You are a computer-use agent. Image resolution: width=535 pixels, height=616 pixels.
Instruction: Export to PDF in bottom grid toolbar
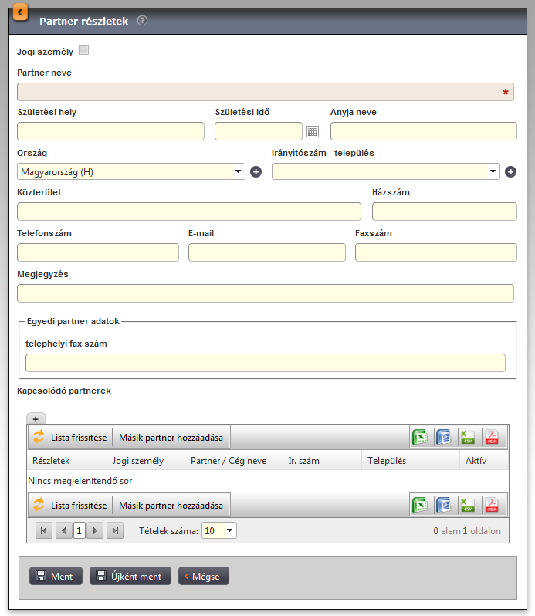pyautogui.click(x=492, y=505)
